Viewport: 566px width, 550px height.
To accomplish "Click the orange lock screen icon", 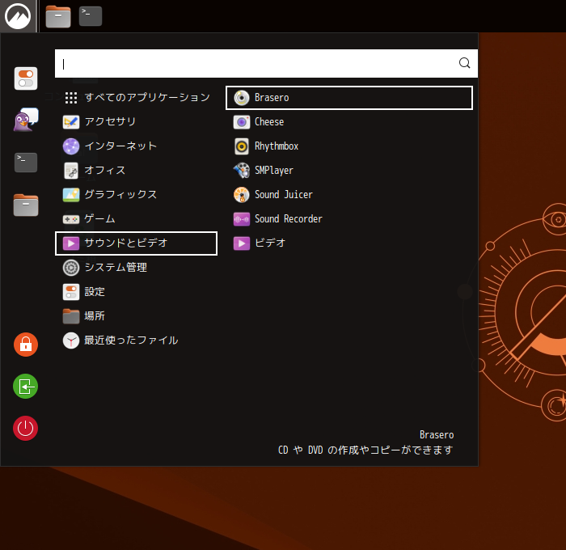I will 26,345.
